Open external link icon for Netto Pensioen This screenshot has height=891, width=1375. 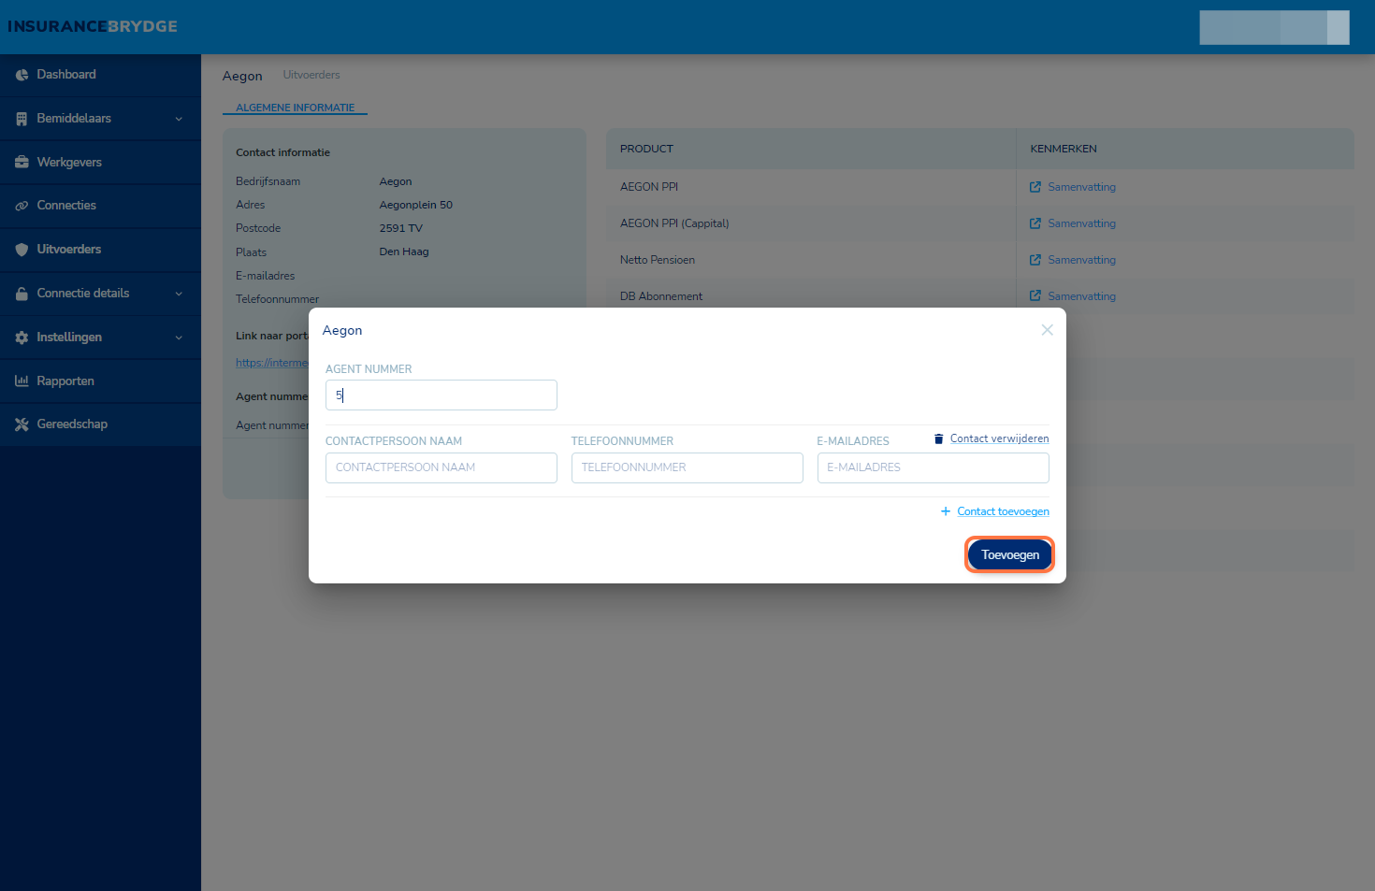click(1035, 260)
